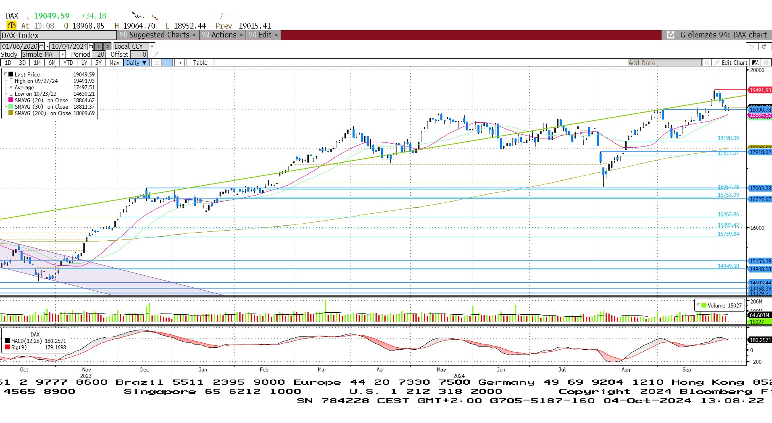Click the 15153.19 price axis label

pos(760,261)
